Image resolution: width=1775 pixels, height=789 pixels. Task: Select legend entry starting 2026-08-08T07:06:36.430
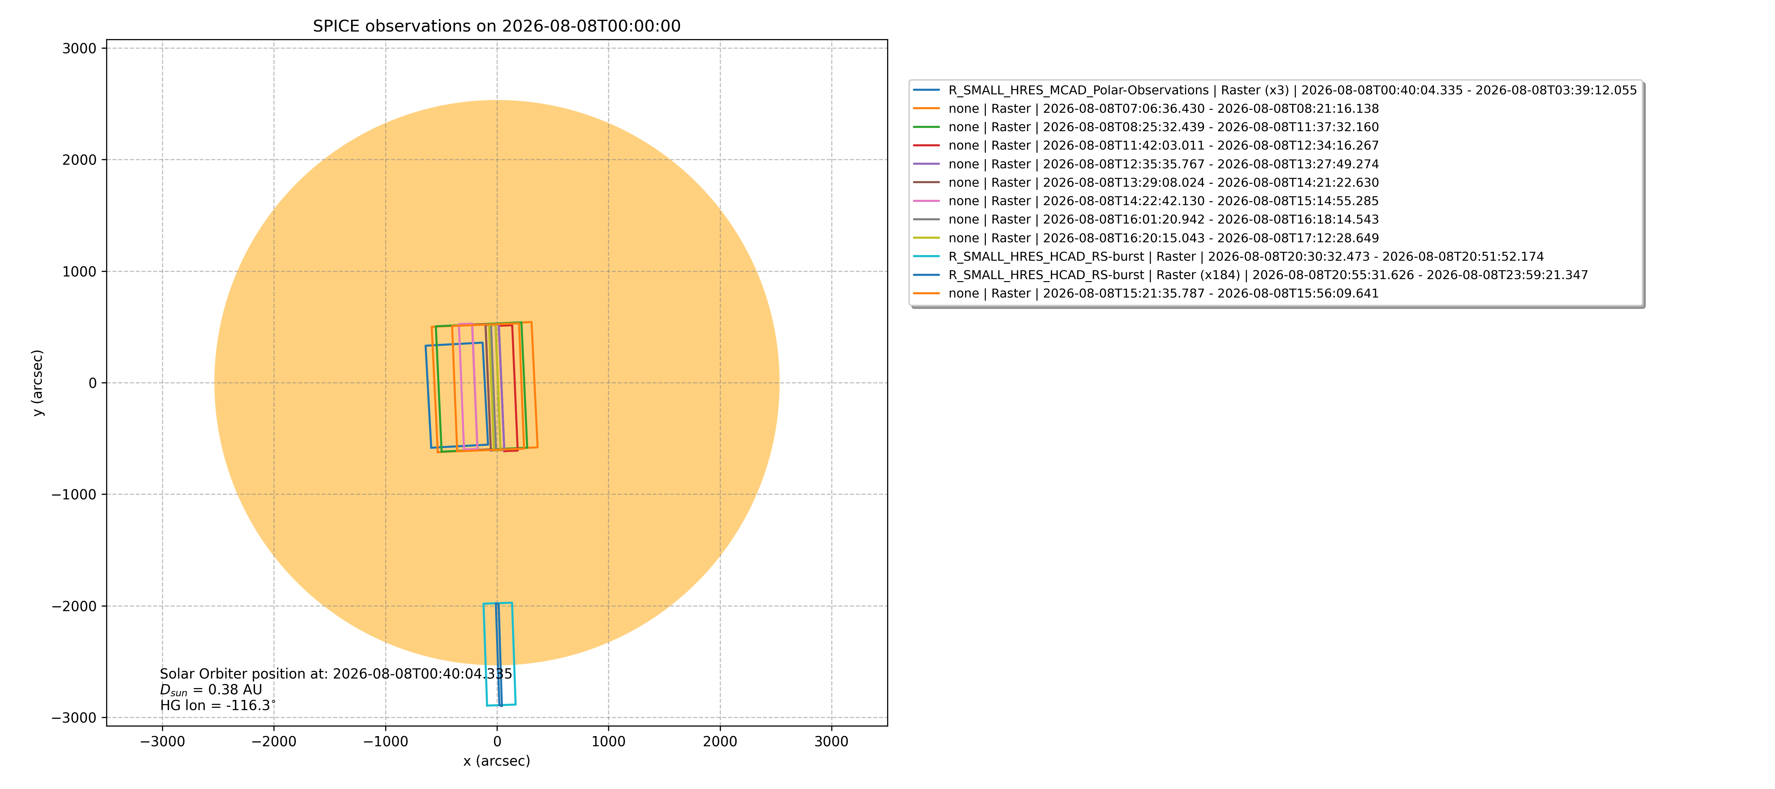(x=1146, y=109)
